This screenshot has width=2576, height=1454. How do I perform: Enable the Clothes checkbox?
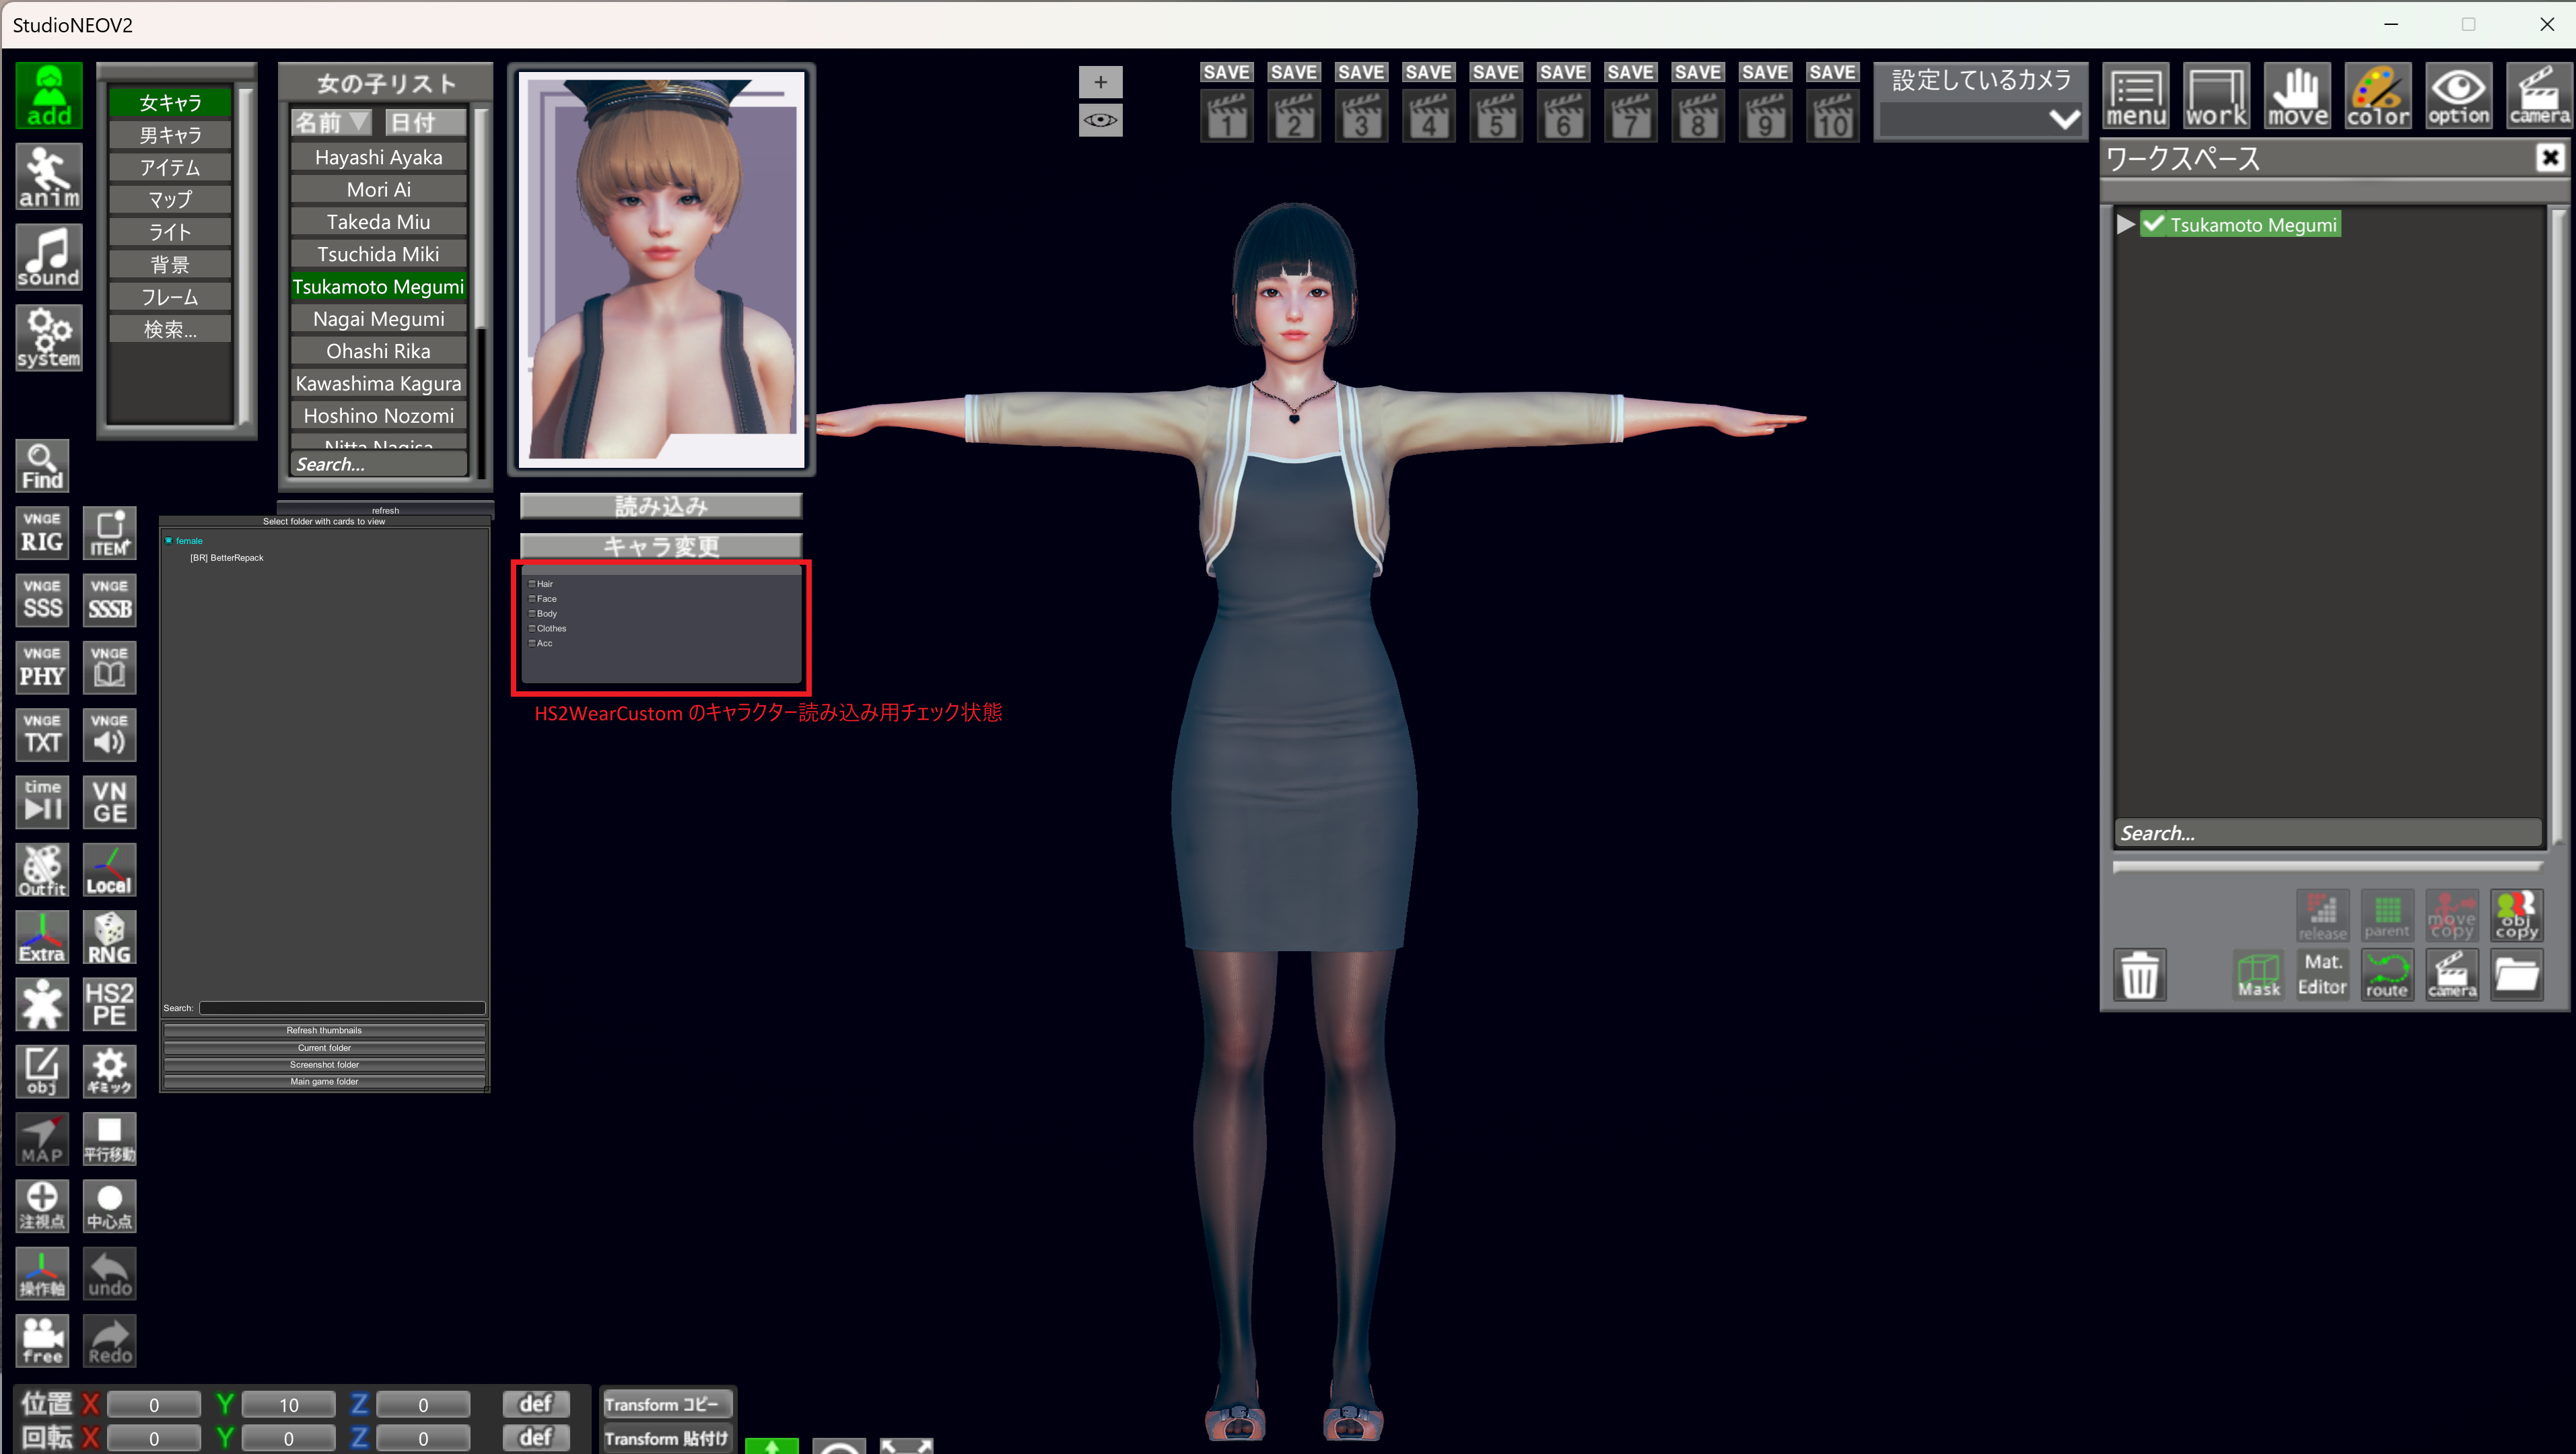pyautogui.click(x=532, y=629)
